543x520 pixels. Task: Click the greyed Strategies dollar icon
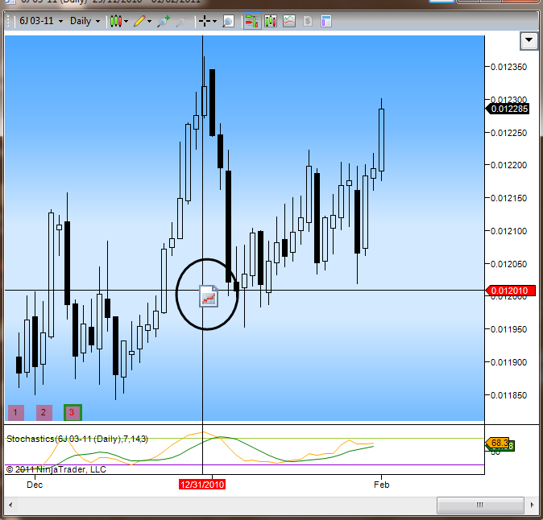point(308,22)
